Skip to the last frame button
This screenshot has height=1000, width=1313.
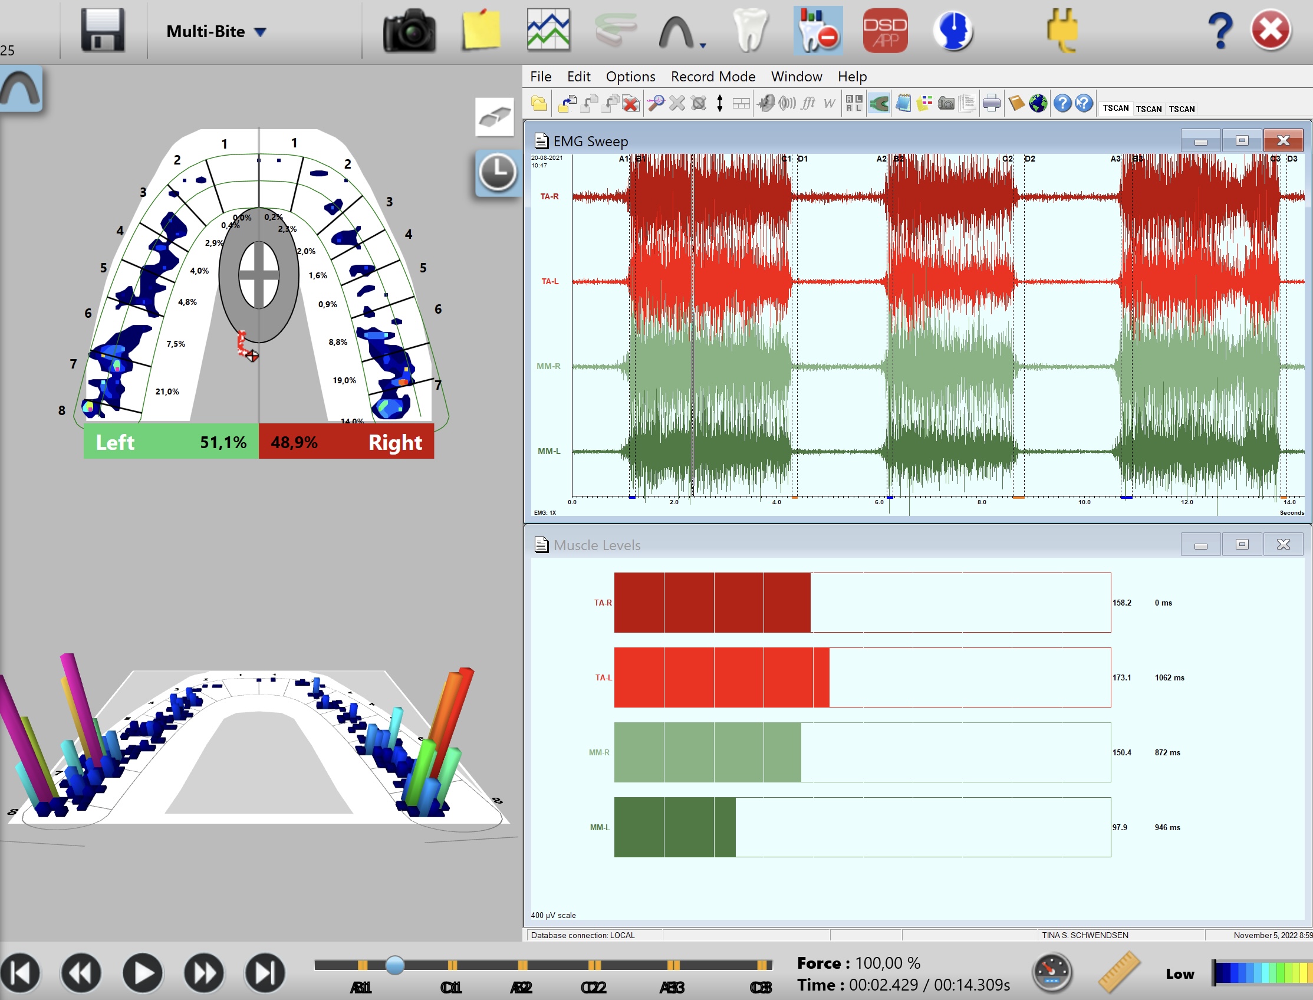[265, 973]
